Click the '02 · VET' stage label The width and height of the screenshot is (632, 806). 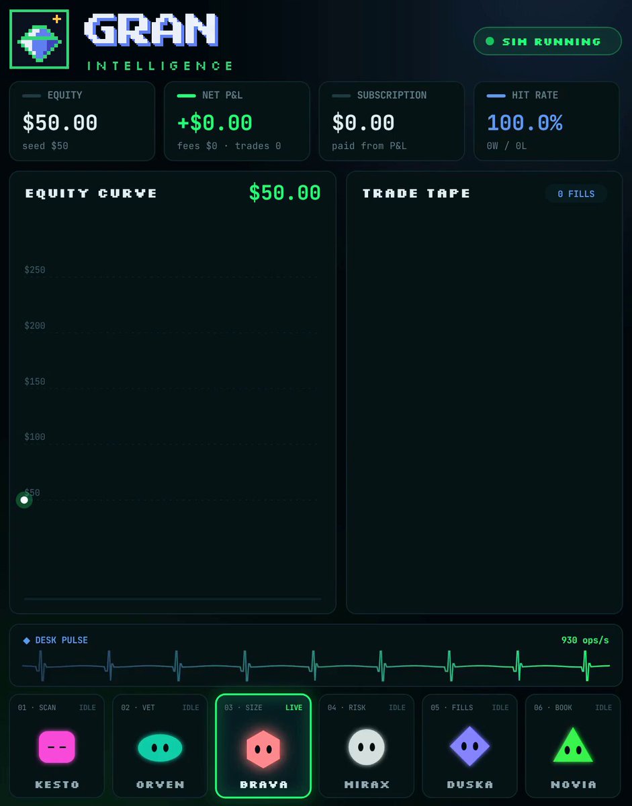[x=138, y=708]
